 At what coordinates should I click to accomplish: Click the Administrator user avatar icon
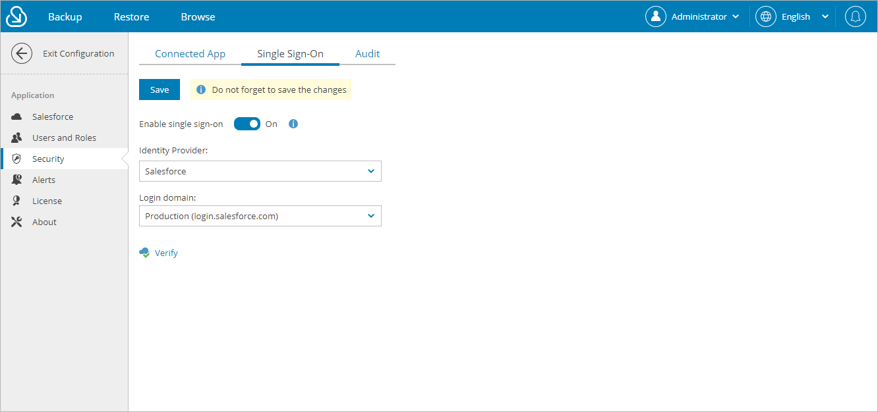click(656, 16)
